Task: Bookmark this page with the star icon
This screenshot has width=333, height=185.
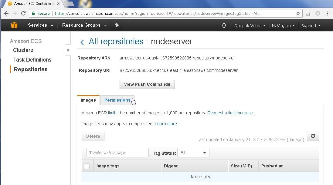Action: point(298,13)
